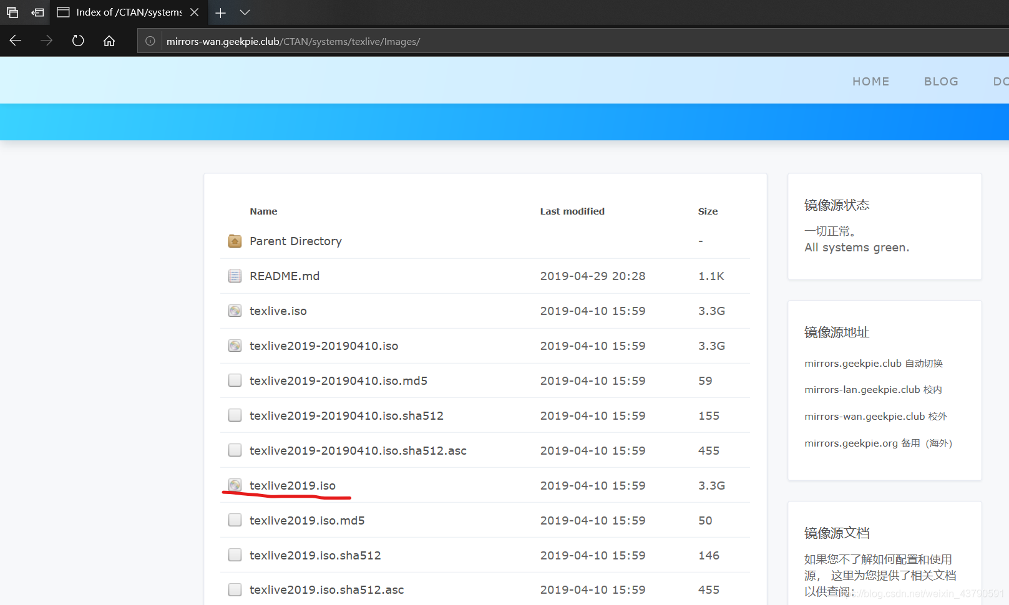Open mirrors.geekpie.club 自动切换 link
This screenshot has height=605, width=1009.
pos(874,363)
